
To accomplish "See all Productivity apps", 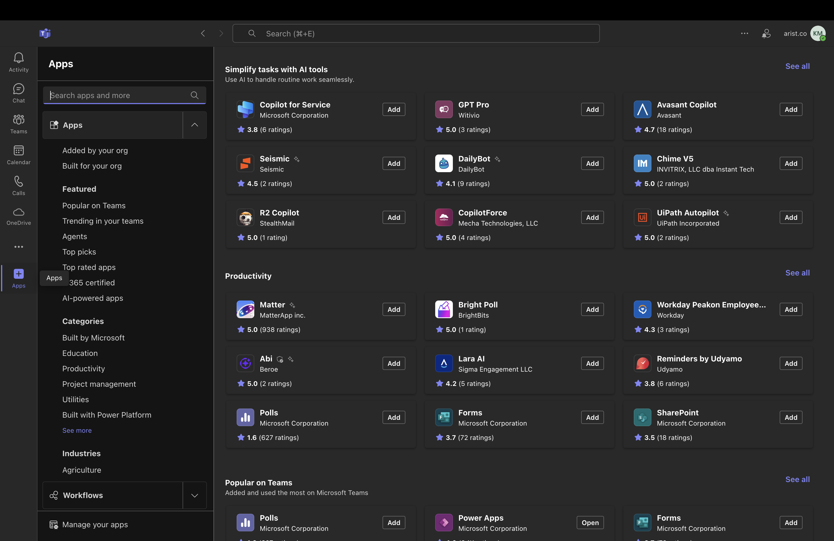I will point(797,273).
